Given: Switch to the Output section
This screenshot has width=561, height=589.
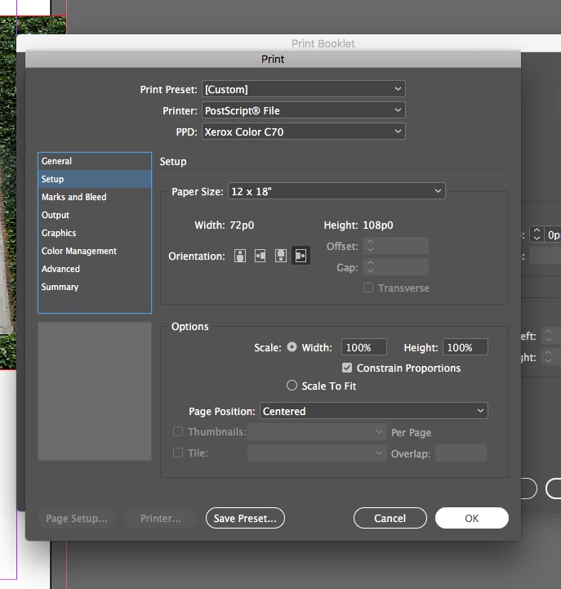Looking at the screenshot, I should click(95, 215).
